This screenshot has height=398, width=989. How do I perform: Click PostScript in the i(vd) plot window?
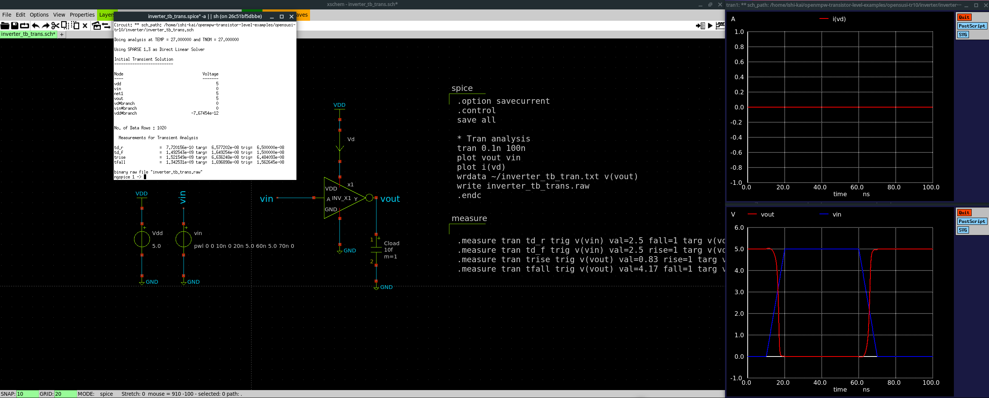[x=972, y=26]
